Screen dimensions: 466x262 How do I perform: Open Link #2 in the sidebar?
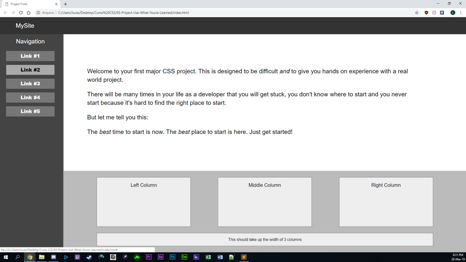coord(30,70)
